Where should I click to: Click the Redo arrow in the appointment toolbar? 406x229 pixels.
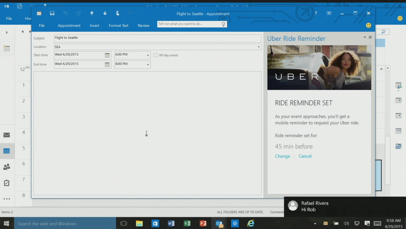78,13
